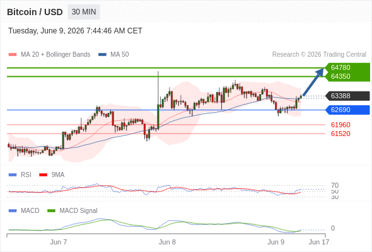The height and width of the screenshot is (252, 372).
Task: Click the MA 50 legend swatch
Action: 102,55
